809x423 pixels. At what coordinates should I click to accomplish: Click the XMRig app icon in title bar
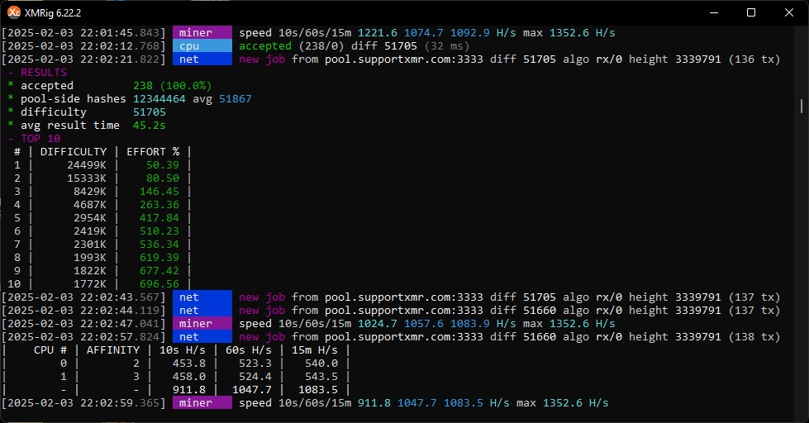[14, 12]
